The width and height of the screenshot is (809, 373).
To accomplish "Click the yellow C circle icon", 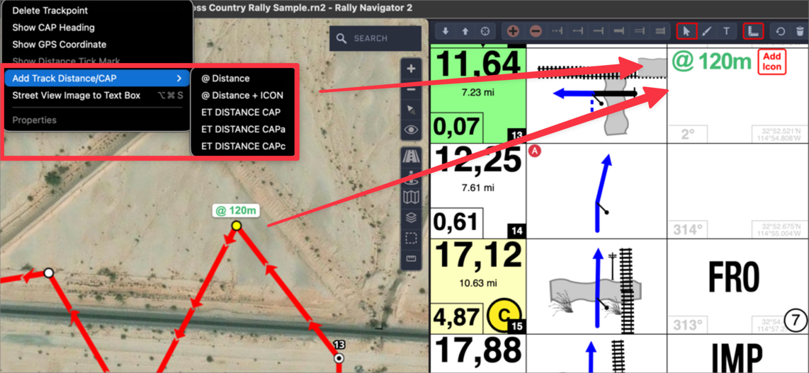I will [x=504, y=315].
